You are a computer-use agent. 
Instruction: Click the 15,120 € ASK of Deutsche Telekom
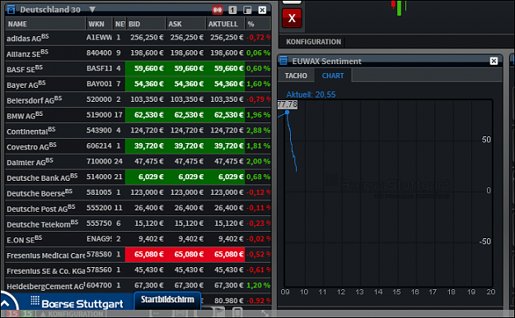click(189, 224)
